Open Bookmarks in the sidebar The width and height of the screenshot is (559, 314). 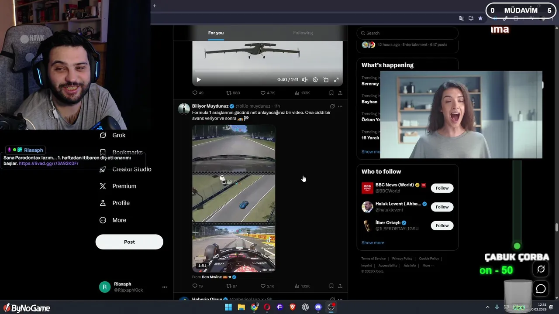[x=121, y=152]
